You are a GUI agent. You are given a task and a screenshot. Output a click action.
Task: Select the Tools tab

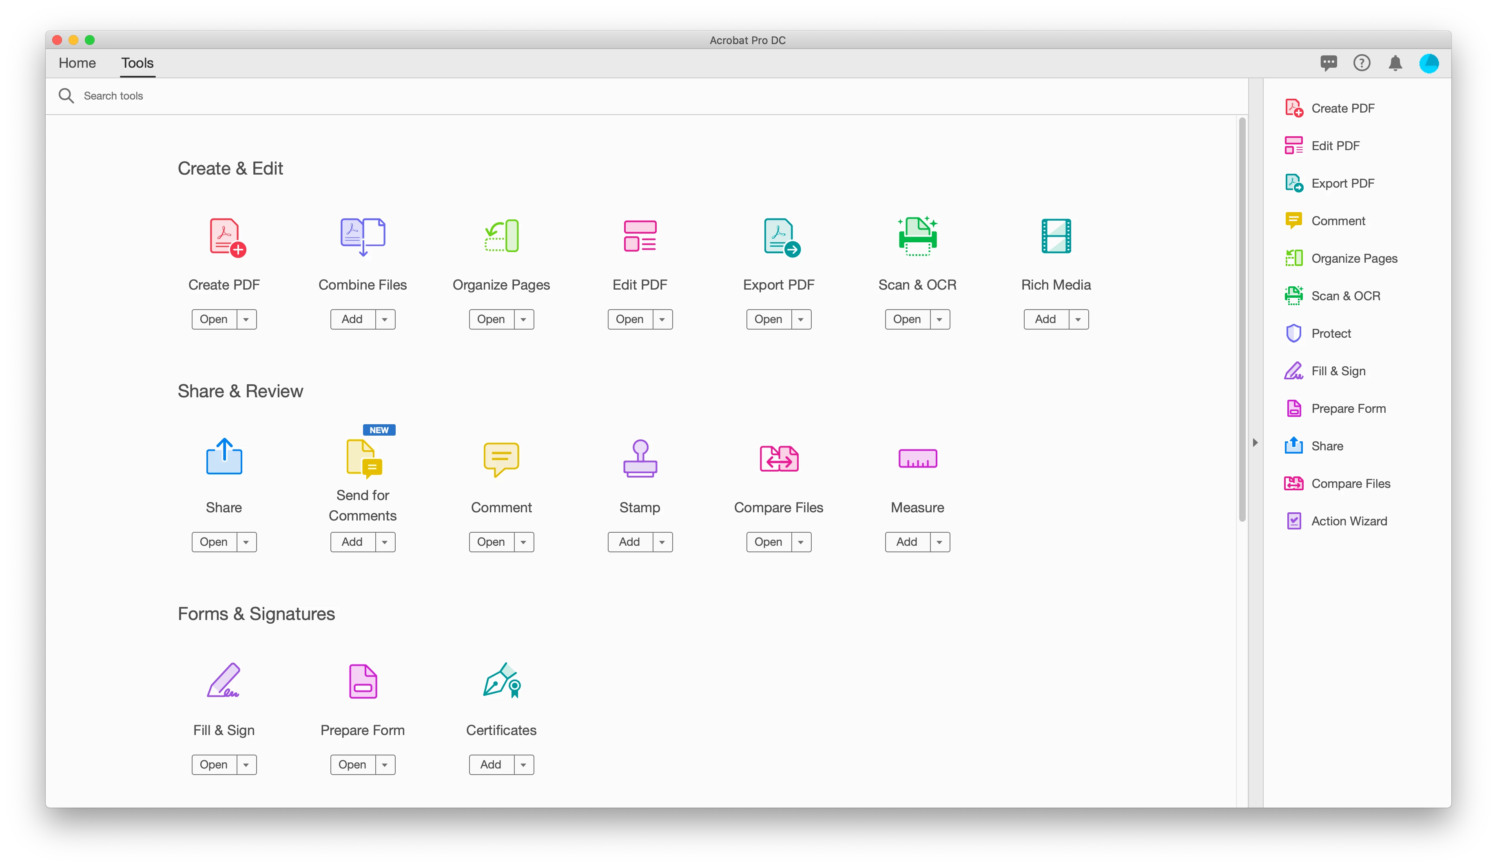tap(137, 63)
